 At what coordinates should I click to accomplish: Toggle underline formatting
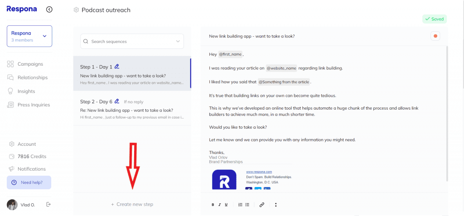[227, 205]
